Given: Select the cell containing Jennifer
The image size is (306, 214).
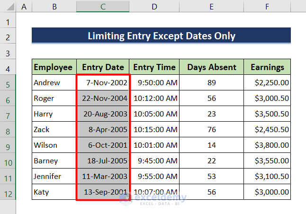Looking at the screenshot, I should (53, 177).
